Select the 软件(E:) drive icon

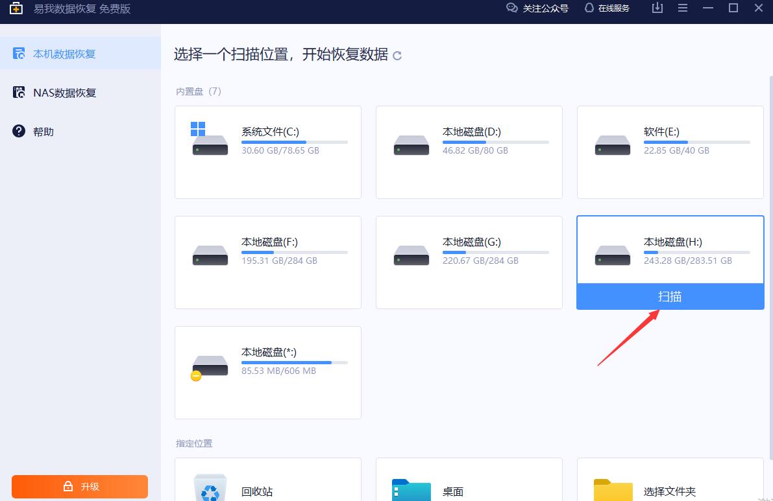pos(612,145)
